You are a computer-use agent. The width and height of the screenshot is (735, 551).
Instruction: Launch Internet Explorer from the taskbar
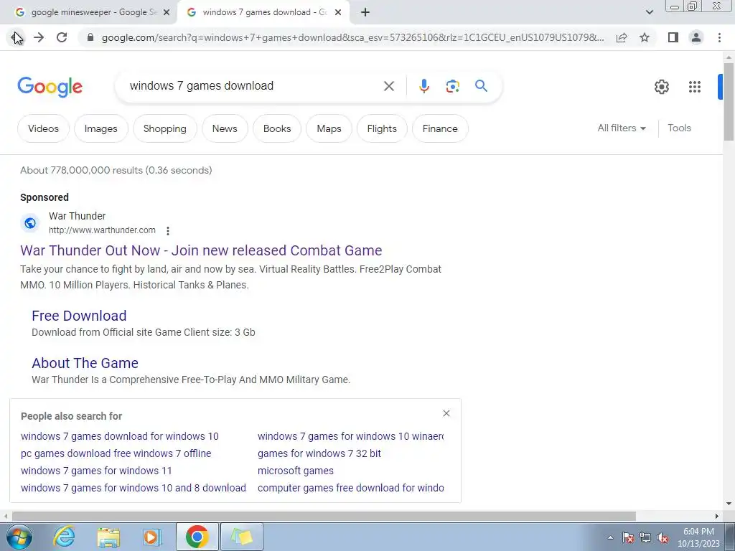tap(64, 537)
